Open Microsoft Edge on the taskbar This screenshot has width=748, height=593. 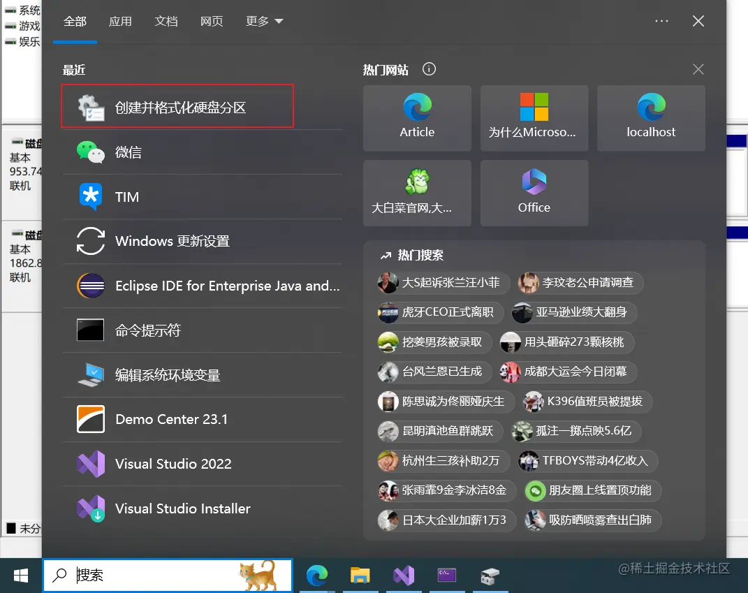pyautogui.click(x=317, y=576)
